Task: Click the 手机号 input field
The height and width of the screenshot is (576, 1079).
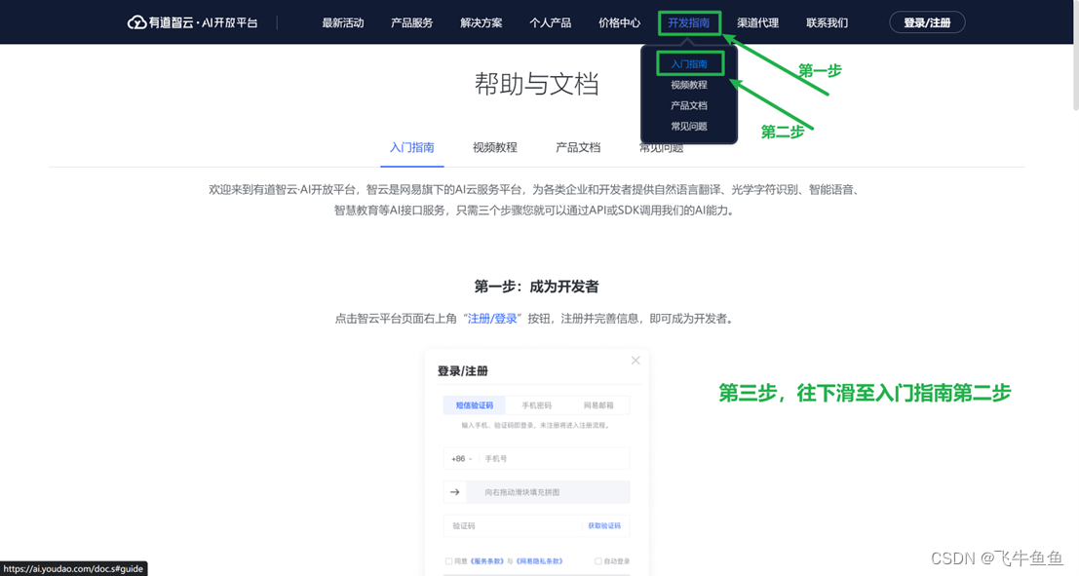Action: (x=555, y=458)
